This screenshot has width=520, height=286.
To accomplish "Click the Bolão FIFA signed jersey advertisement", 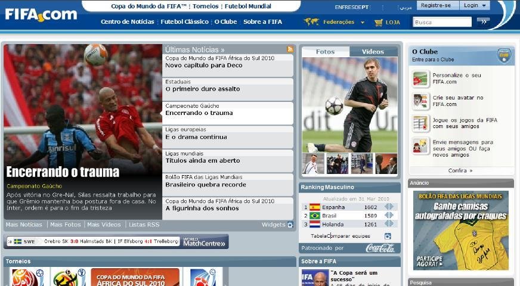I will tap(460, 231).
